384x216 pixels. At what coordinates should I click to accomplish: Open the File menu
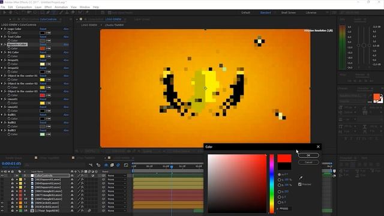coord(3,7)
